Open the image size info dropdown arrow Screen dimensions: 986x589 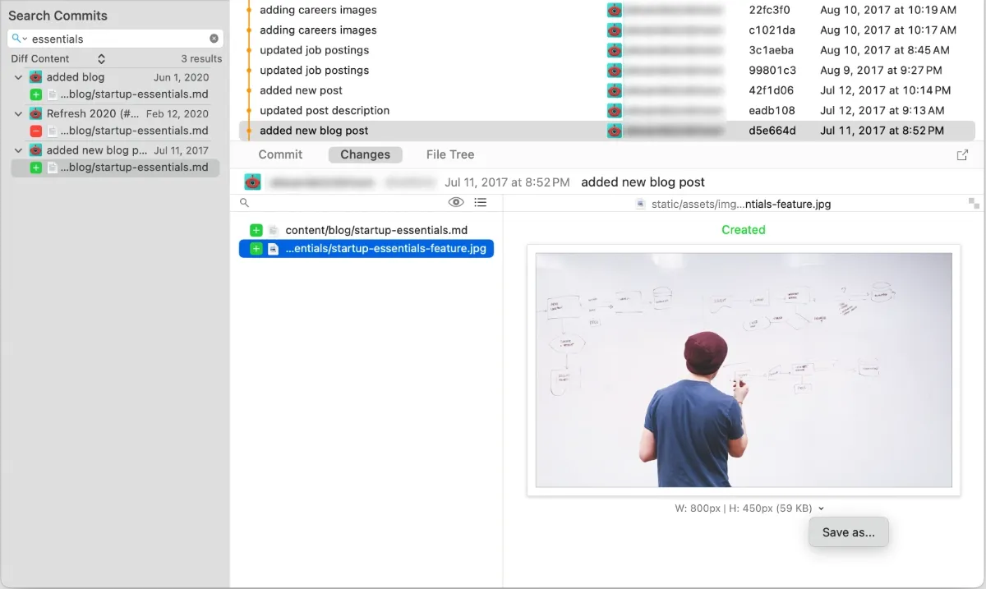(822, 509)
